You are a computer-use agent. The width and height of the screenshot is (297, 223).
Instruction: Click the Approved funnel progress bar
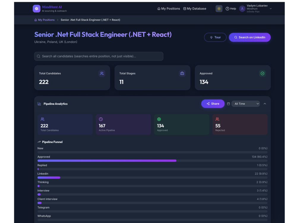[x=152, y=161]
